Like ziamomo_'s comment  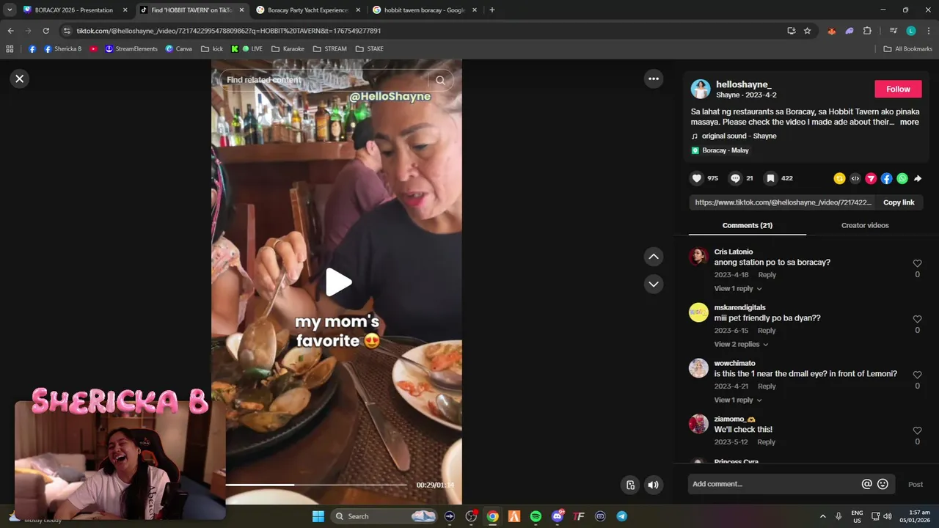[917, 430]
